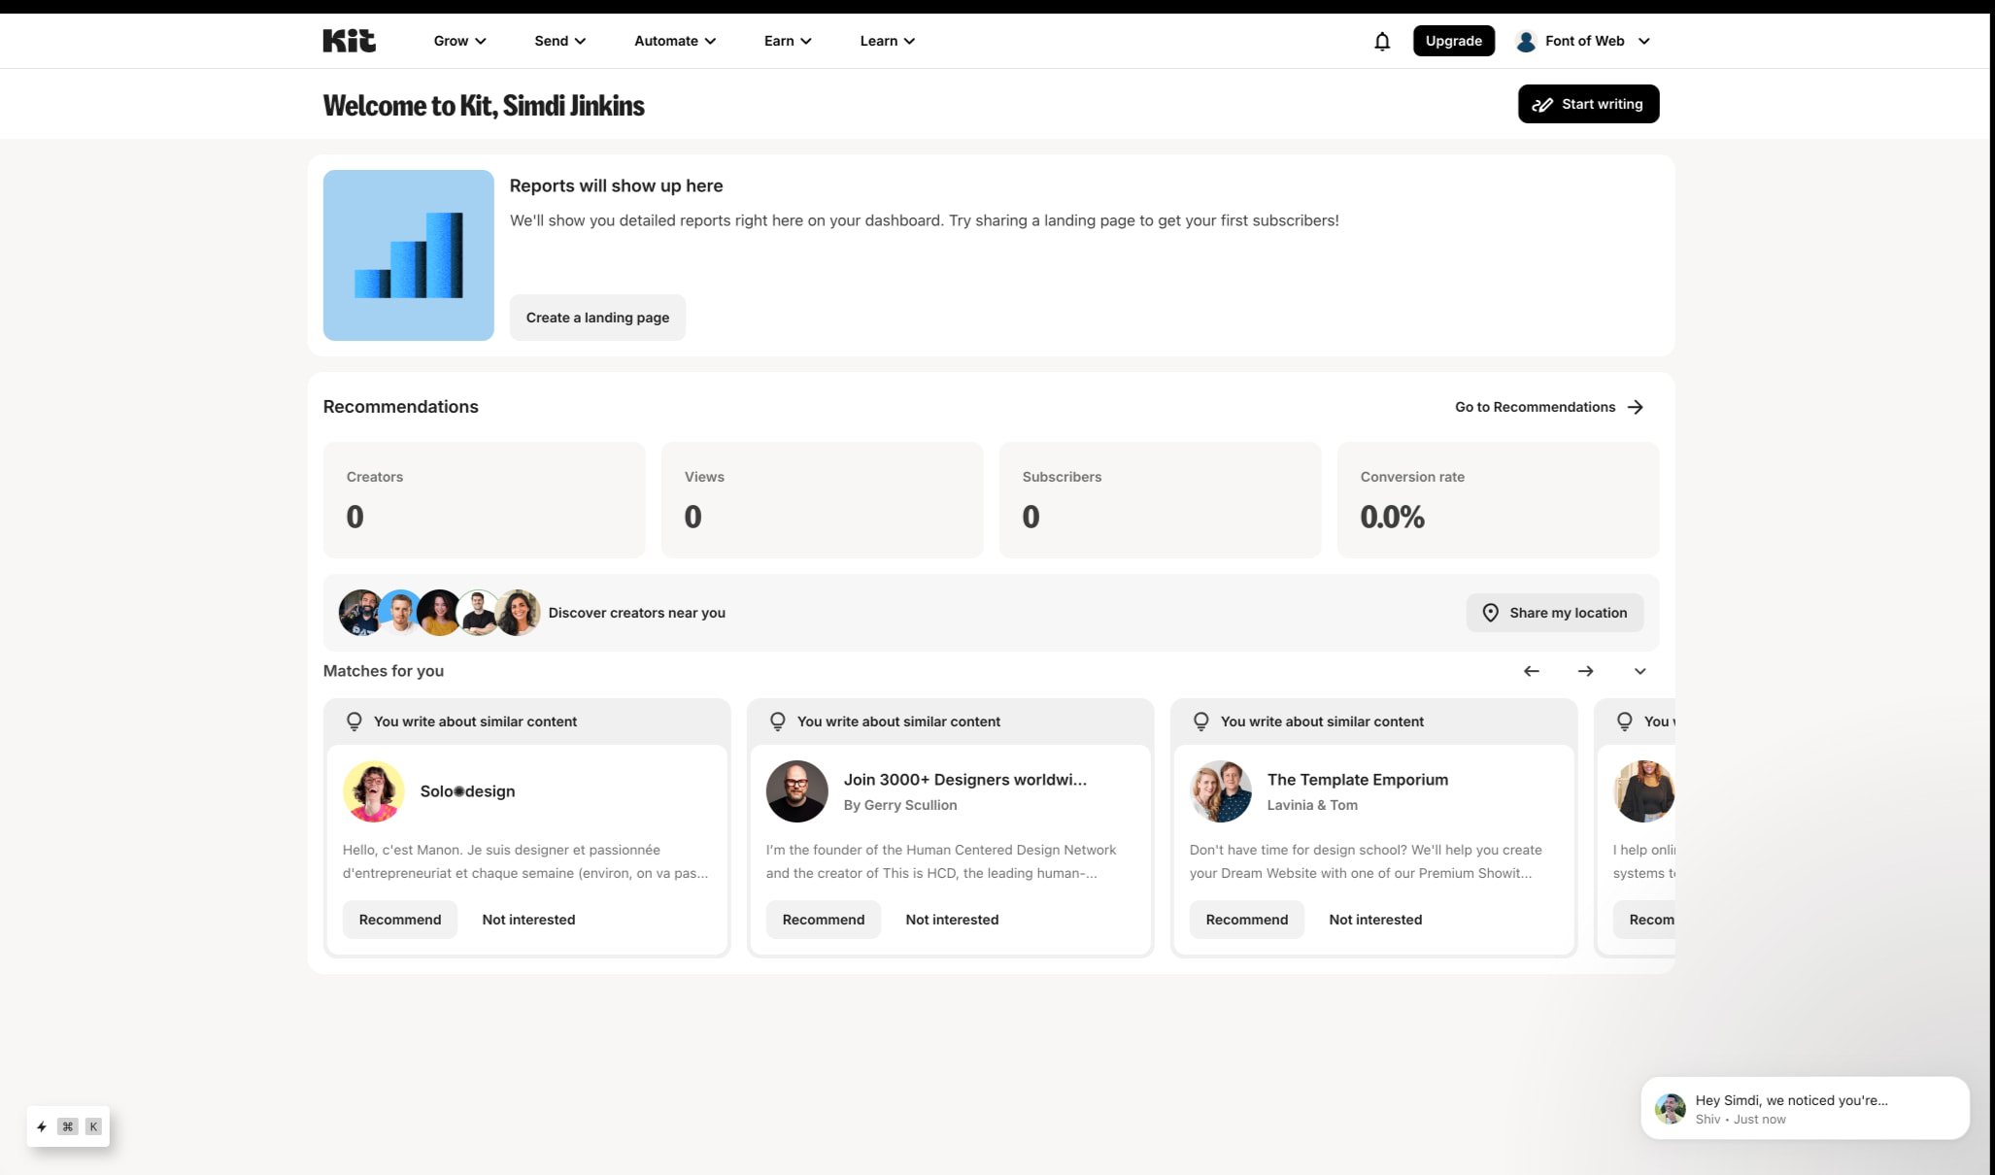The image size is (1995, 1175).
Task: Open Lavinia & Tom avatar
Action: (1220, 791)
